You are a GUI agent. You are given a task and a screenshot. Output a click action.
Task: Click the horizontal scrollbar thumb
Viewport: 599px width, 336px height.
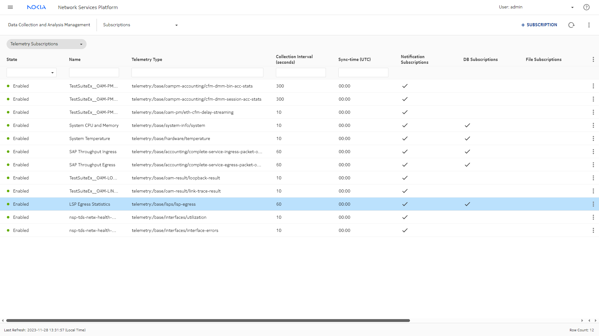(208, 320)
